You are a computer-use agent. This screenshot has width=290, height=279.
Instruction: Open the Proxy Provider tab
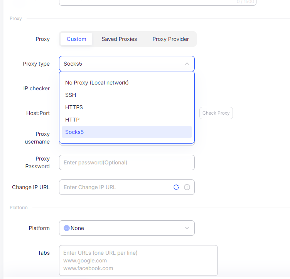tap(170, 39)
